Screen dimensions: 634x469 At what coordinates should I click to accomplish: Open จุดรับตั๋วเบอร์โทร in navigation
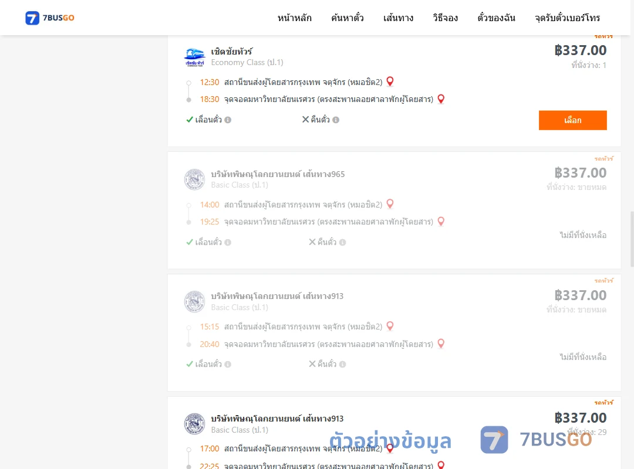point(567,18)
